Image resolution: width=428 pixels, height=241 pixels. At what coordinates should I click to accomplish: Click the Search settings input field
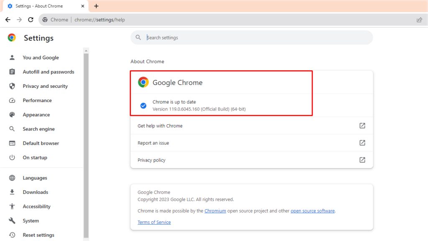[x=251, y=37]
